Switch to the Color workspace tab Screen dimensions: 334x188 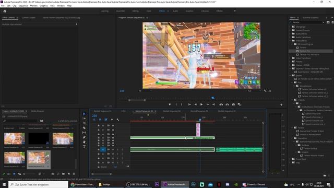click(x=149, y=11)
